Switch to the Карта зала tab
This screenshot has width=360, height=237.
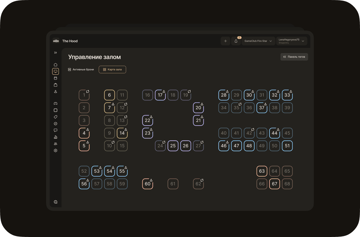tap(112, 69)
